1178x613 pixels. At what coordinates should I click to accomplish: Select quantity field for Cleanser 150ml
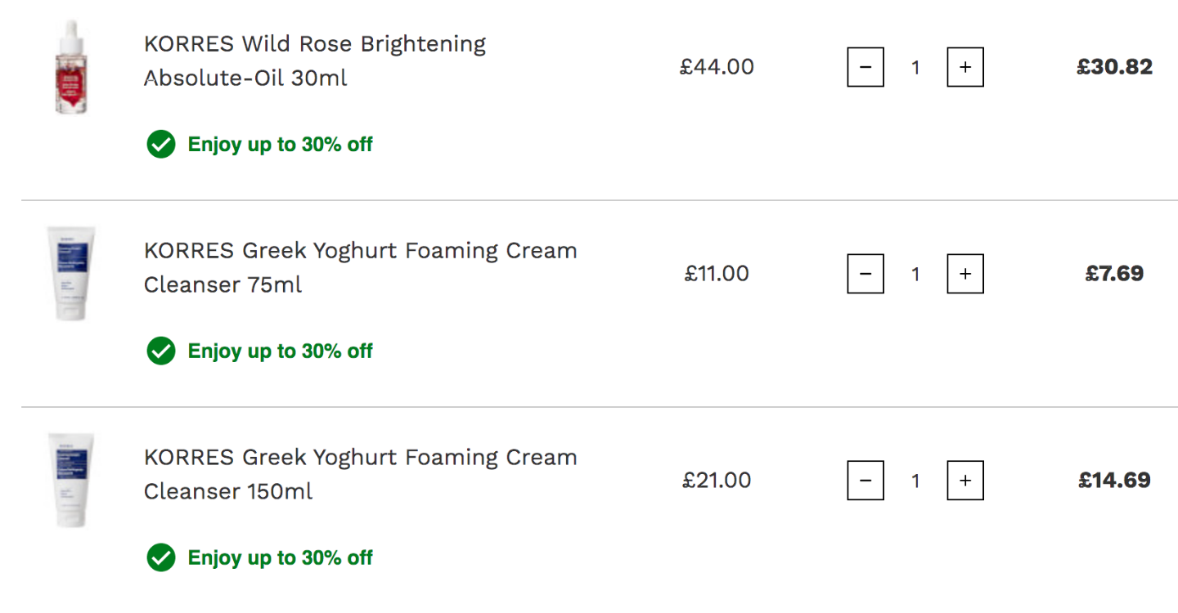pyautogui.click(x=915, y=481)
